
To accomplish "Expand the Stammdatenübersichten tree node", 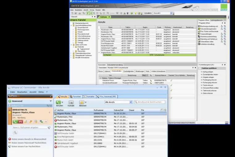I will point(71,53).
